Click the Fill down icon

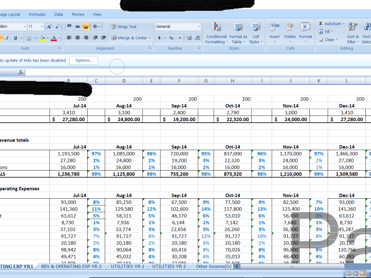pos(321,32)
